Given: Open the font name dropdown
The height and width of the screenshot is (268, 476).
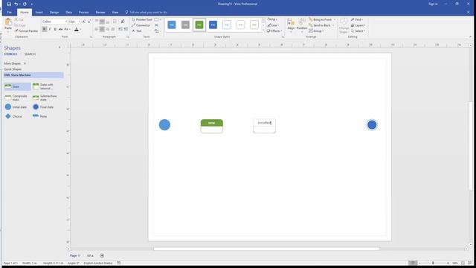Looking at the screenshot, I should point(66,22).
